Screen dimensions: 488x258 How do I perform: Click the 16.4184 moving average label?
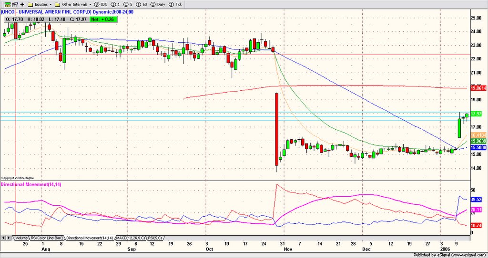[x=478, y=135]
